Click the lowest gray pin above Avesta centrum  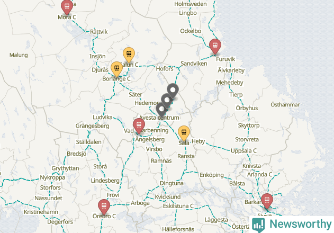pos(161,110)
